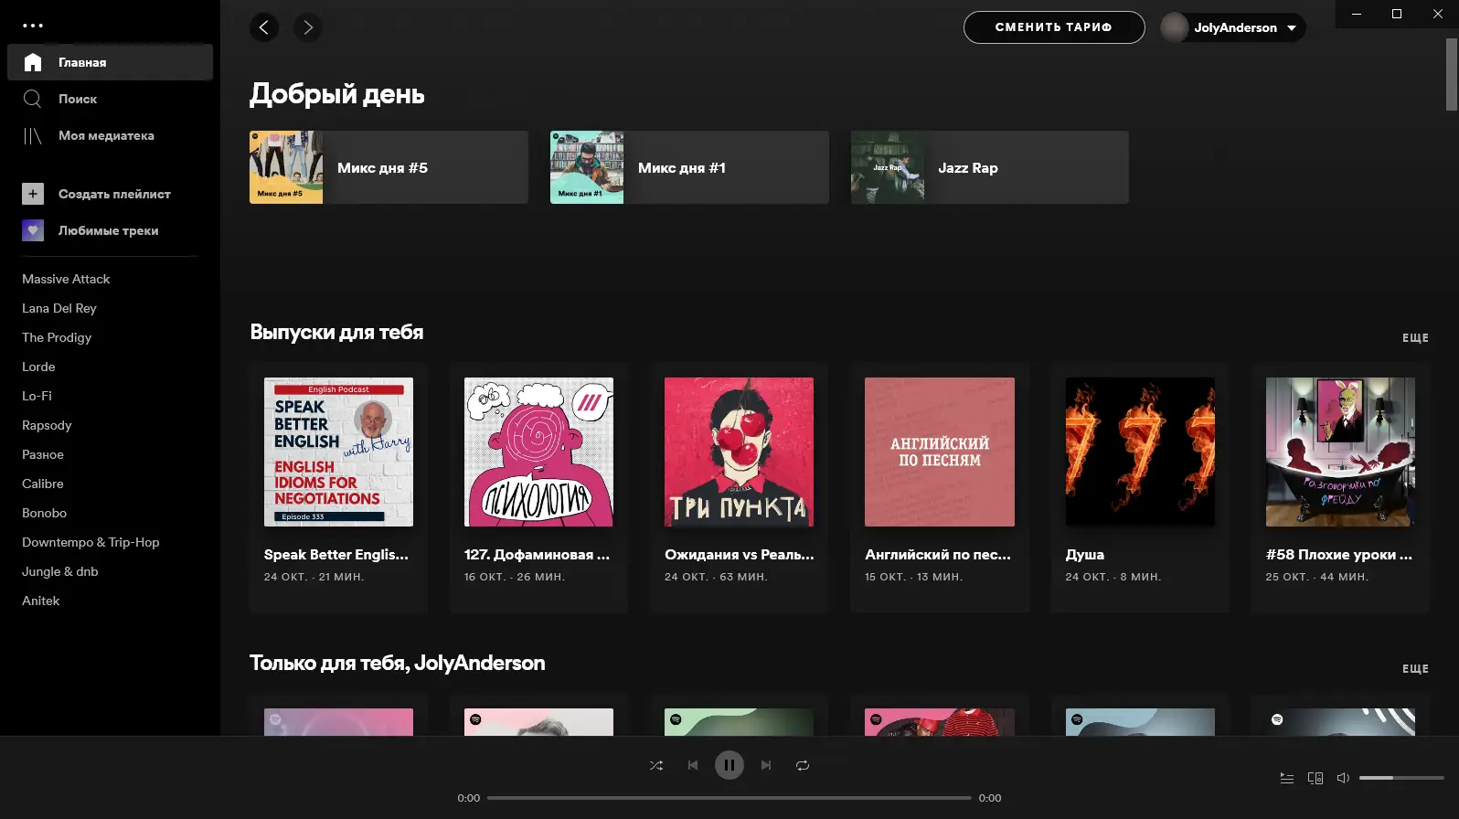Image resolution: width=1459 pixels, height=819 pixels.
Task: Open the Микс дня #1 card
Action: 689,167
